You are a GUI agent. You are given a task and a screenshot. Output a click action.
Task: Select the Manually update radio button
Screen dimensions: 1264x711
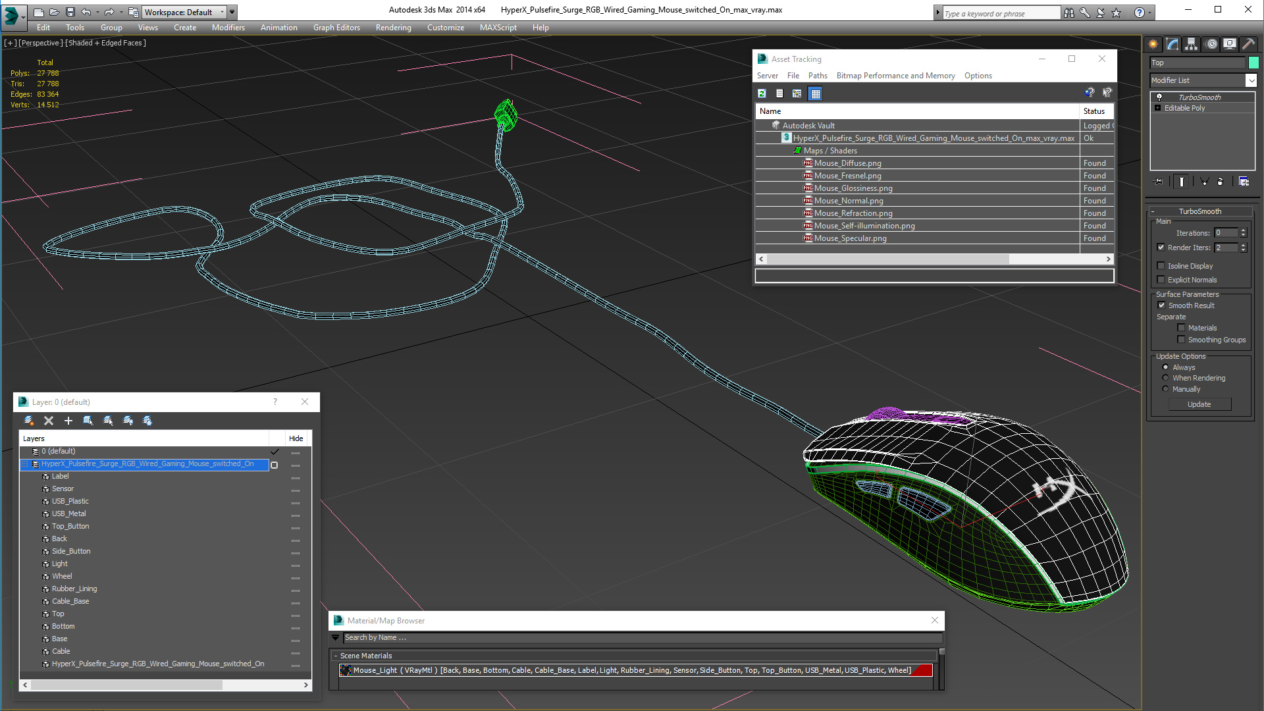1166,389
